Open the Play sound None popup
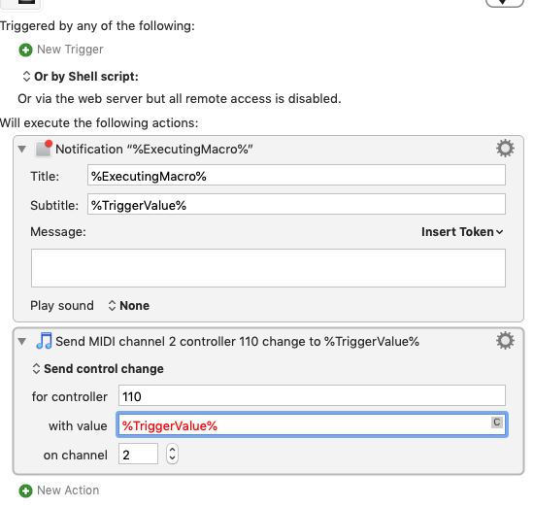 (x=129, y=305)
